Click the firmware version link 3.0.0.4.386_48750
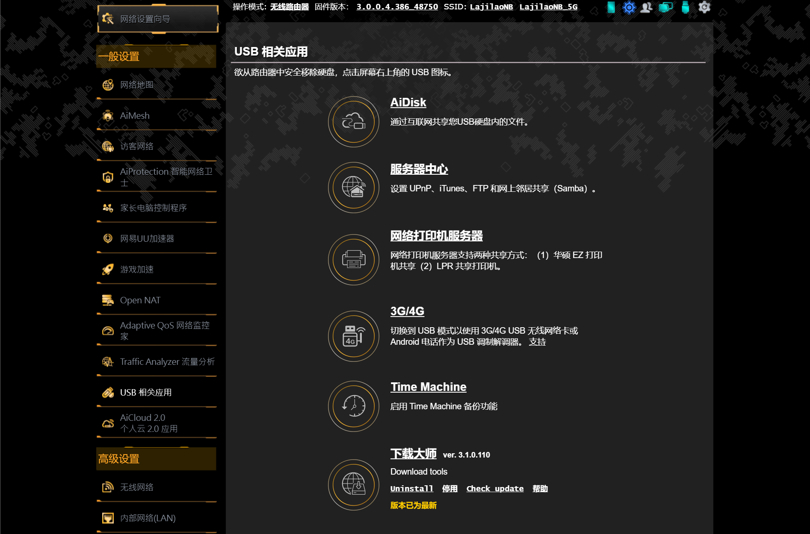 pos(397,6)
